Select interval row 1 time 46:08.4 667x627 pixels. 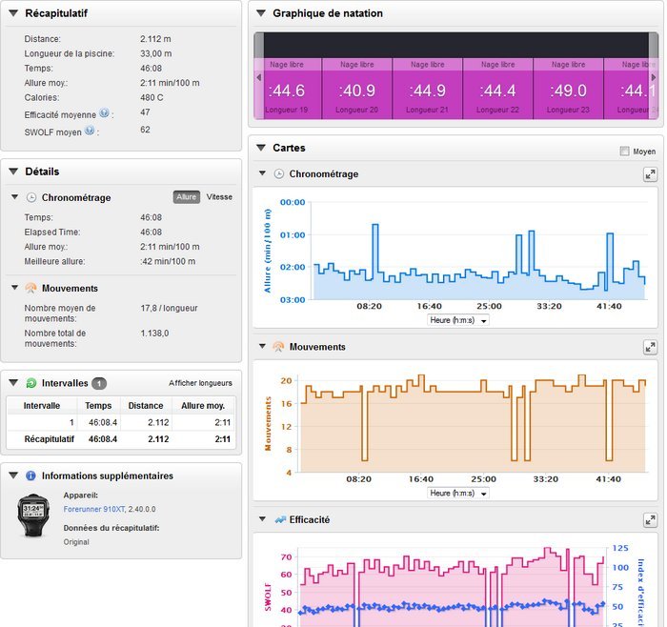(x=103, y=422)
